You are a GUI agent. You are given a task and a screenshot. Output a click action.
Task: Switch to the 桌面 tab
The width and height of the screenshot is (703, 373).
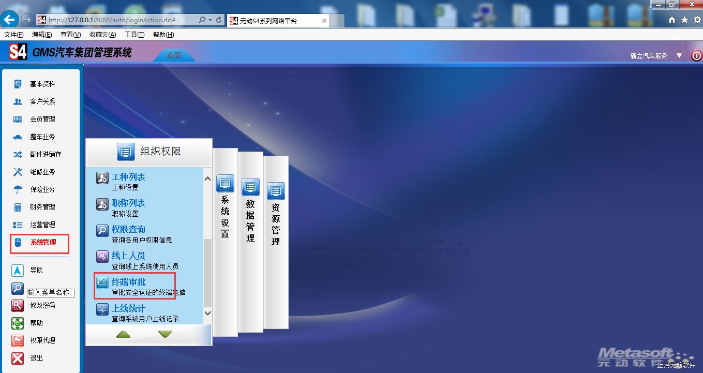point(174,55)
